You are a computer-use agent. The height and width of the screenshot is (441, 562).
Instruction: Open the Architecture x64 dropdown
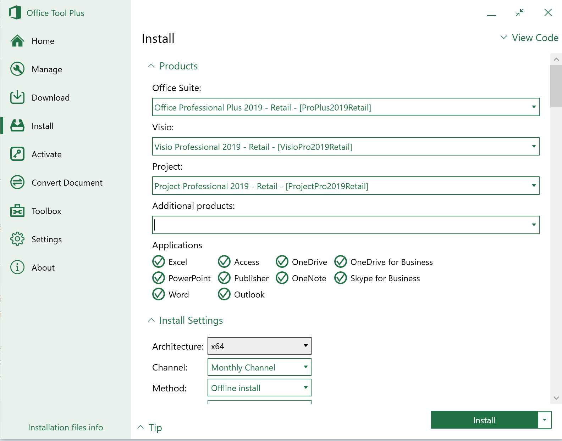click(259, 346)
